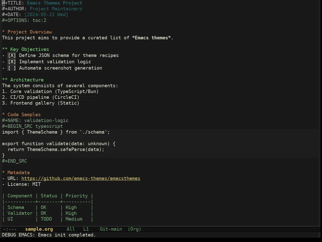Screen dimensions: 322x242
Task: Check the 'Automate screenshot generation' box
Action: [12, 68]
